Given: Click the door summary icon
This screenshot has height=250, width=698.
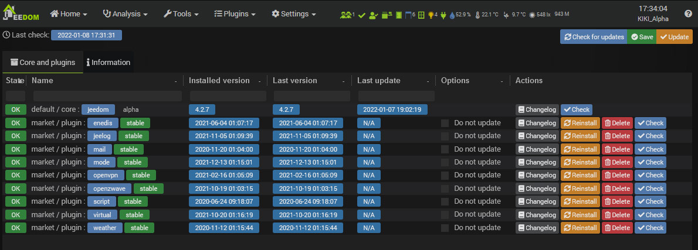Looking at the screenshot, I should pos(399,15).
